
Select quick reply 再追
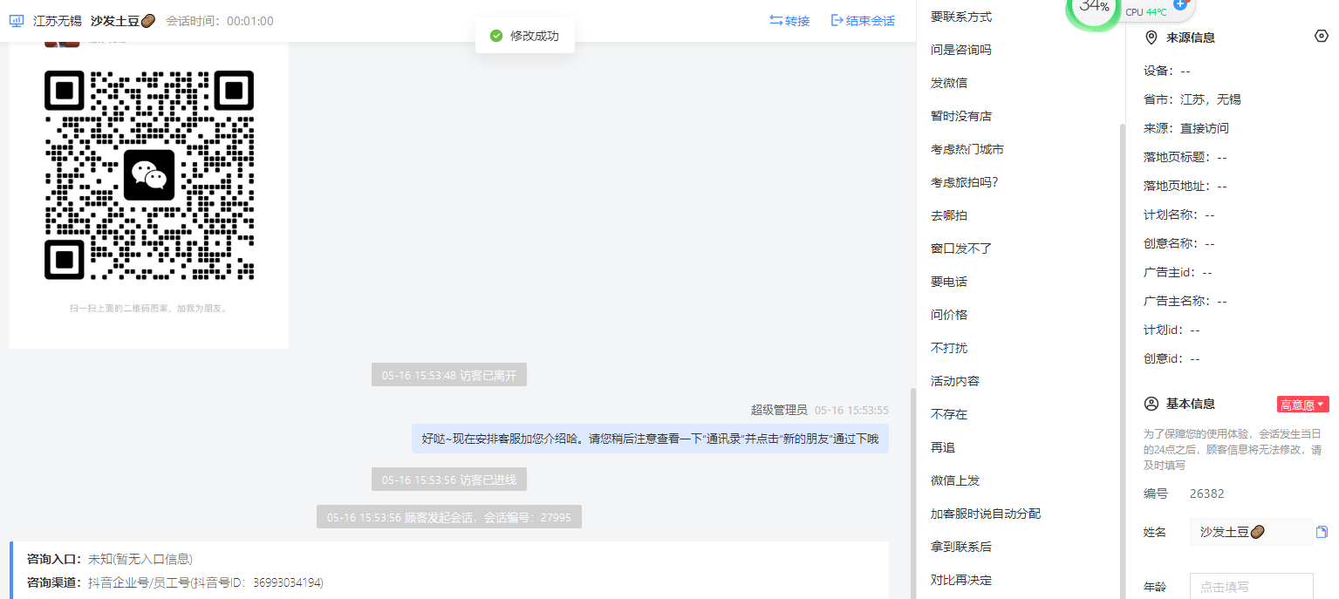click(943, 447)
